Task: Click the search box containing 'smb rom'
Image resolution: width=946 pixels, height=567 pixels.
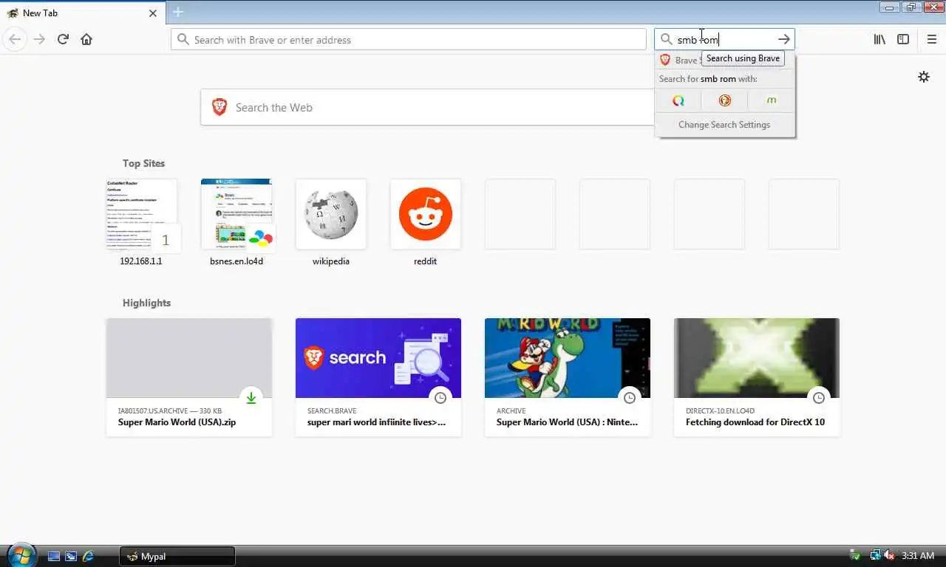Action: [724, 39]
